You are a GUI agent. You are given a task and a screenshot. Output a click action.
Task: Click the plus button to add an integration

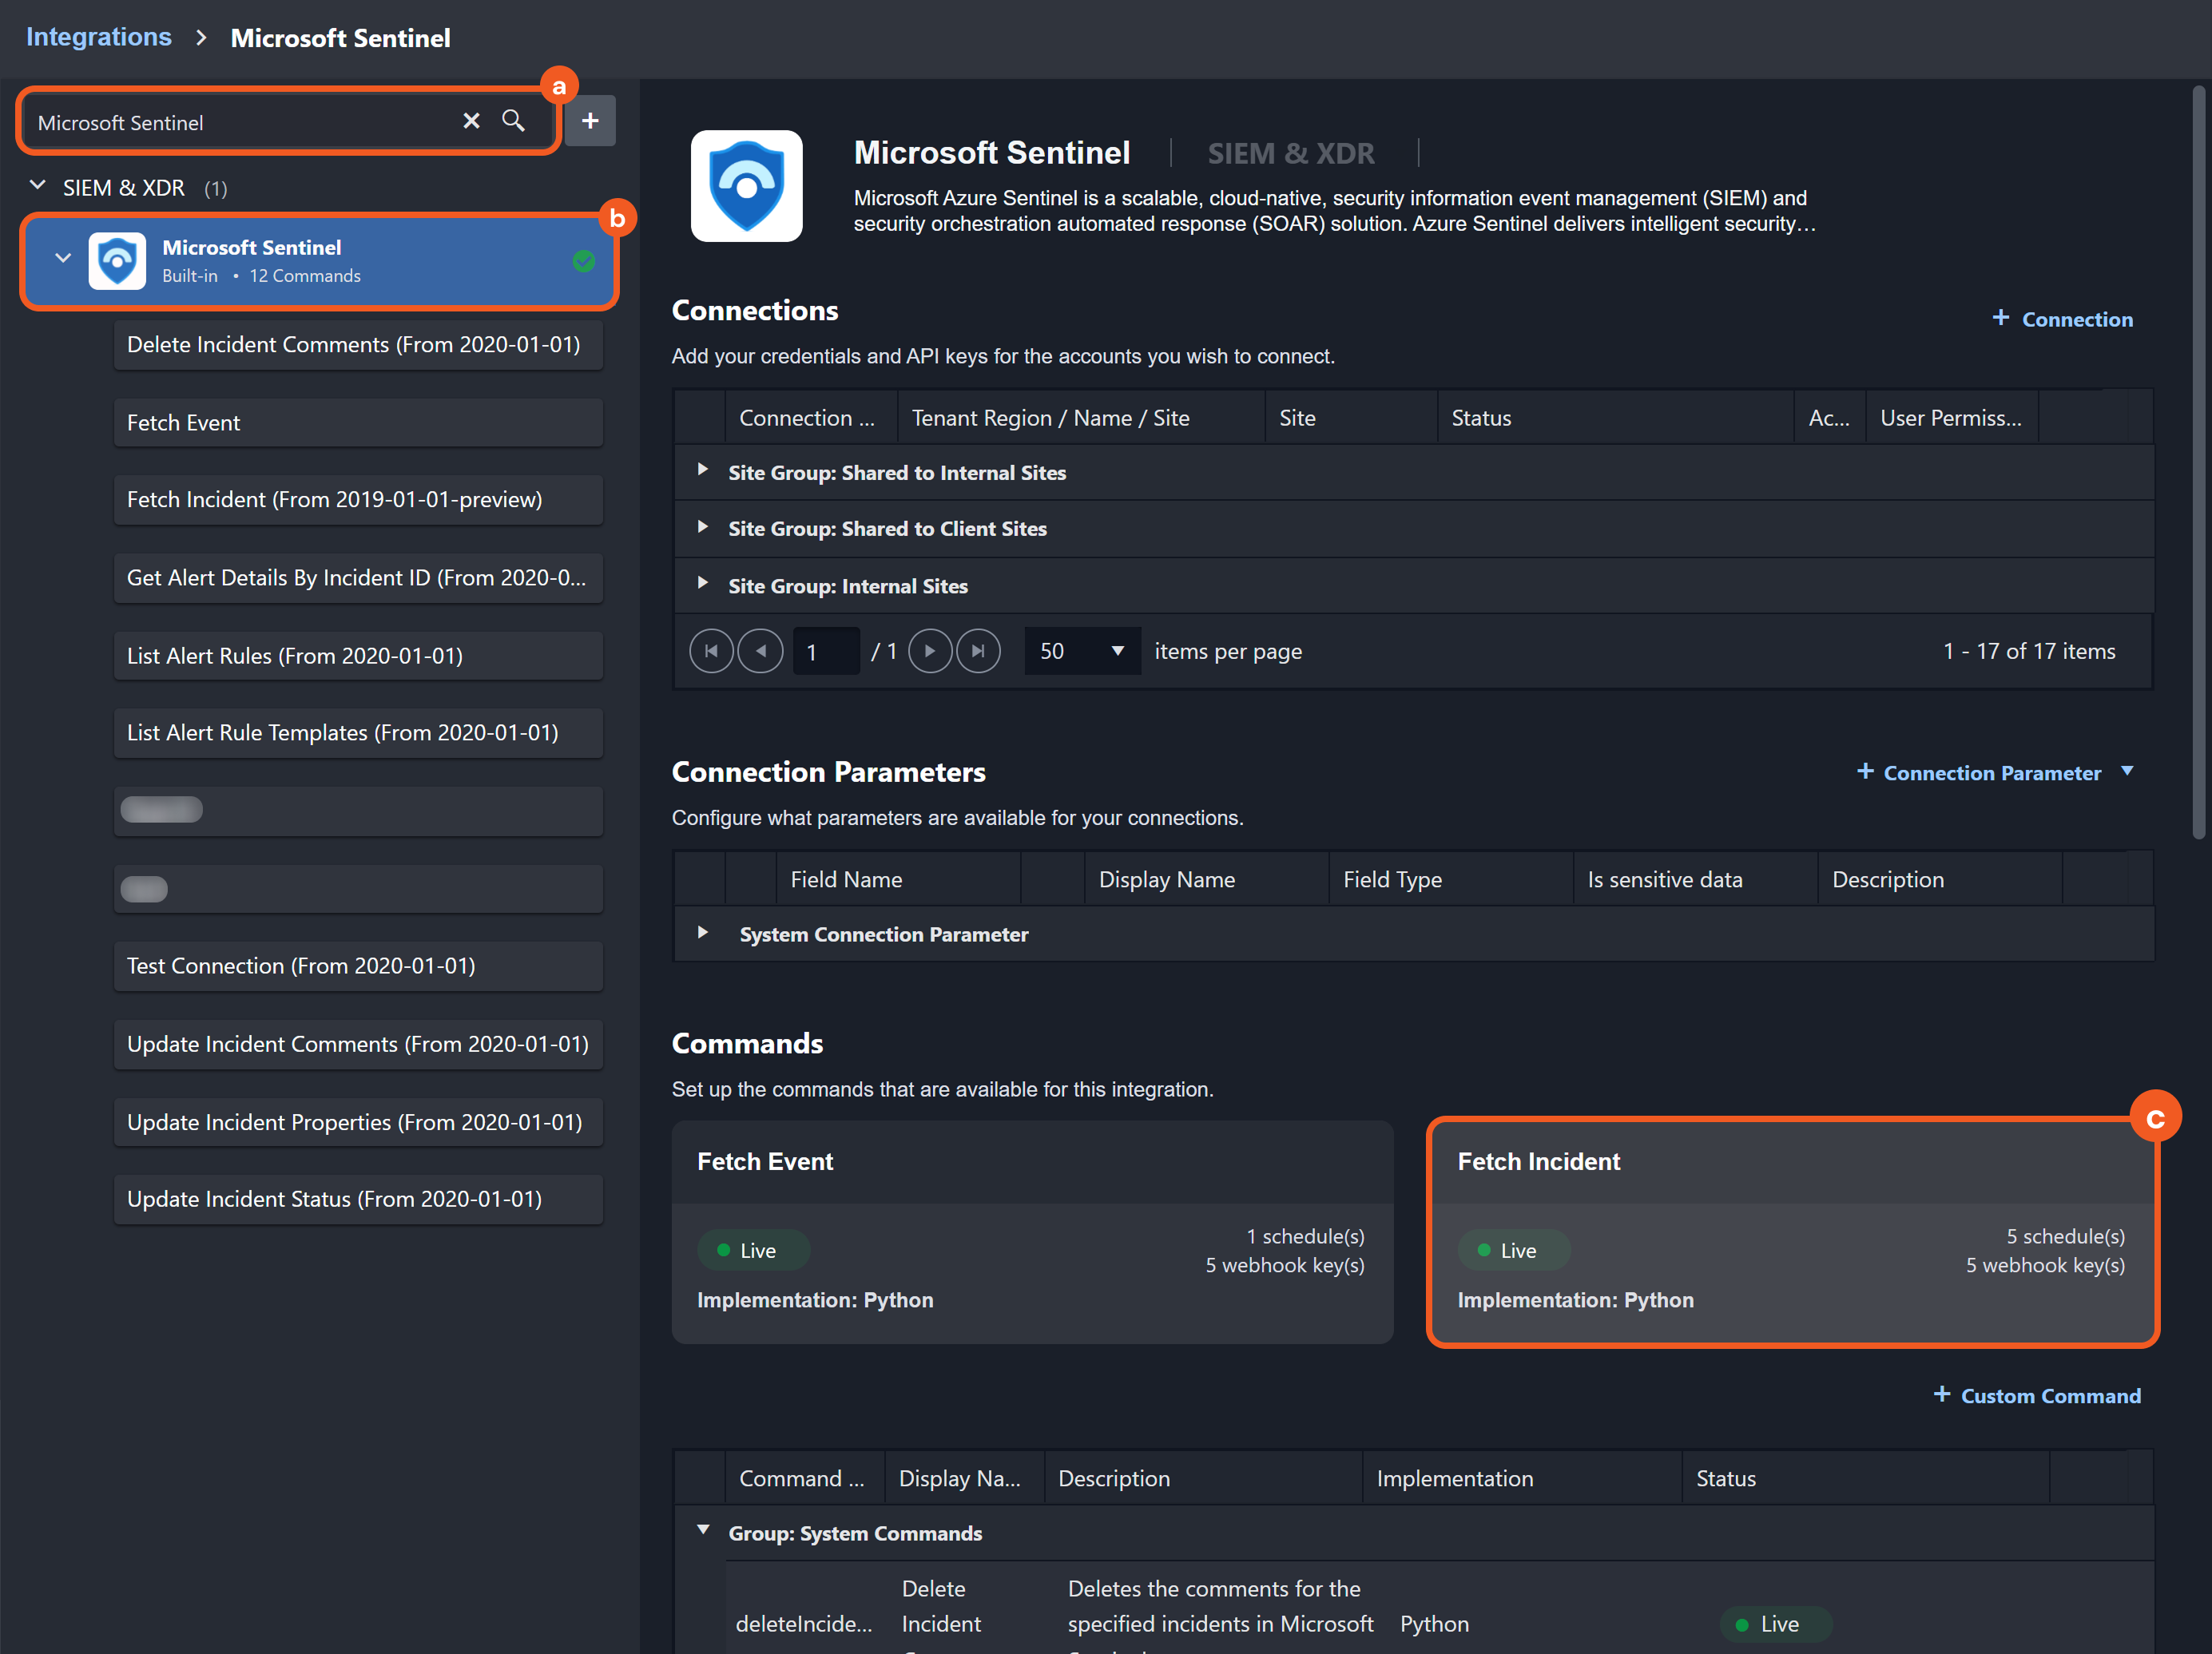[590, 121]
